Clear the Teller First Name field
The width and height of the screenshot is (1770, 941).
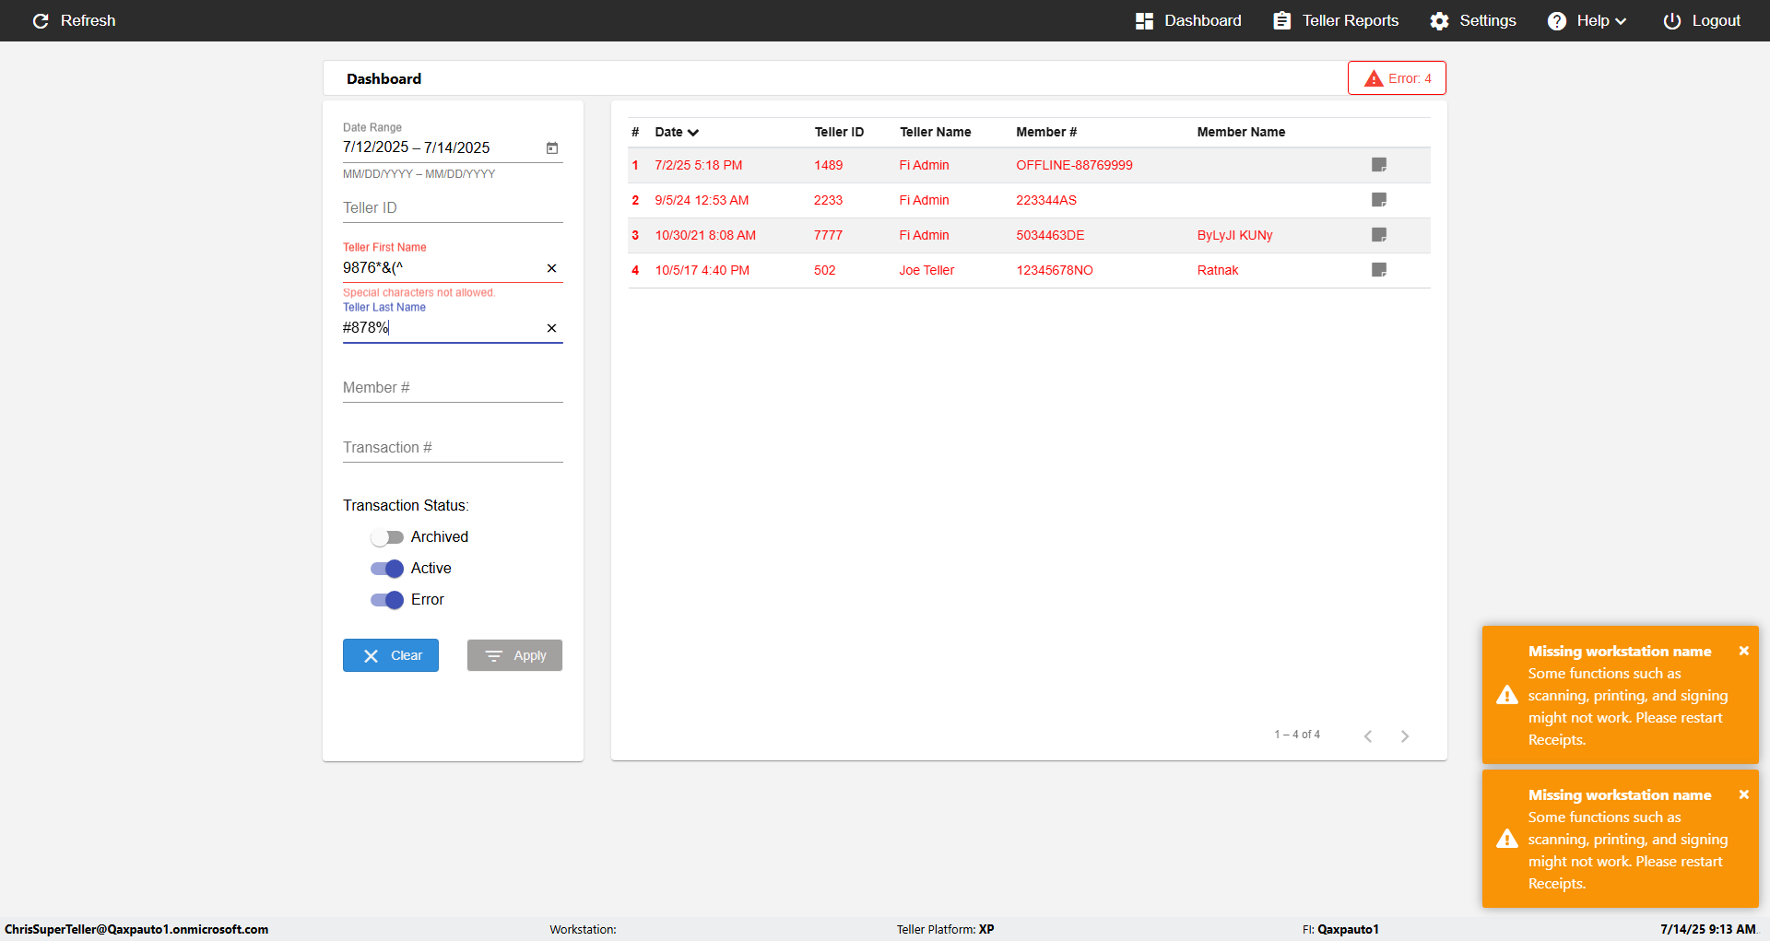(551, 268)
